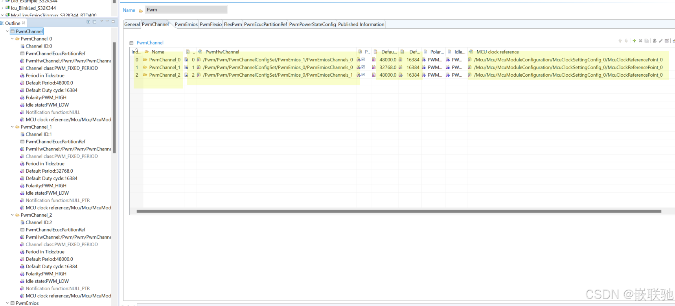Click the folder icon of PwmChannel_0 table row
Viewport: 675px width, 306px height.
(145, 60)
